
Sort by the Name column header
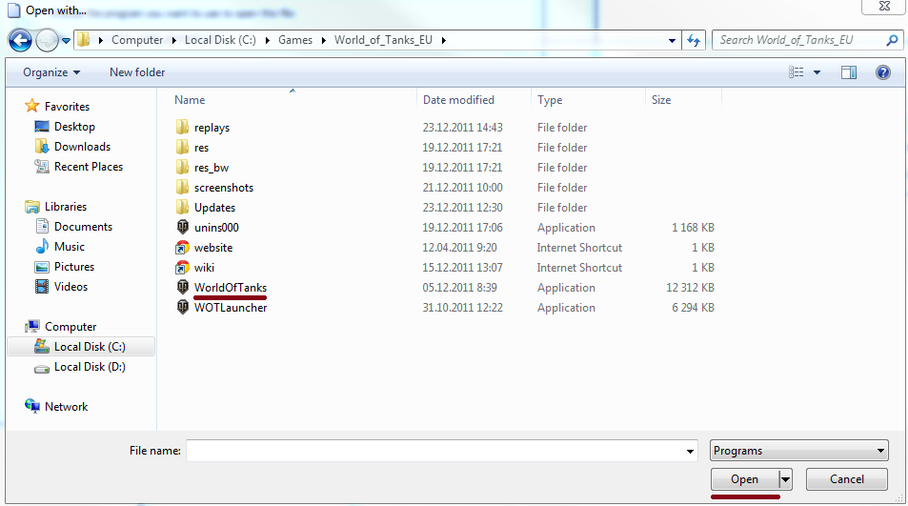190,99
